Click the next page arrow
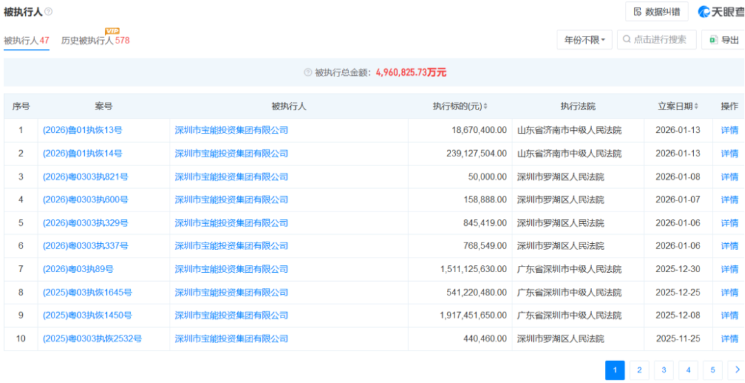 [737, 370]
